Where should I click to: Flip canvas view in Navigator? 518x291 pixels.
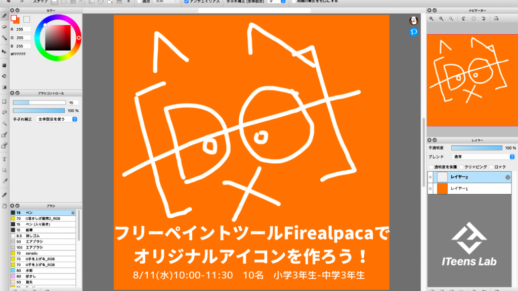(x=496, y=19)
